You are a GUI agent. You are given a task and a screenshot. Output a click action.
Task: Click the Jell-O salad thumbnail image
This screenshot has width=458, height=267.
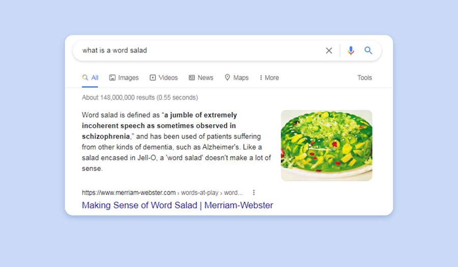pyautogui.click(x=326, y=145)
